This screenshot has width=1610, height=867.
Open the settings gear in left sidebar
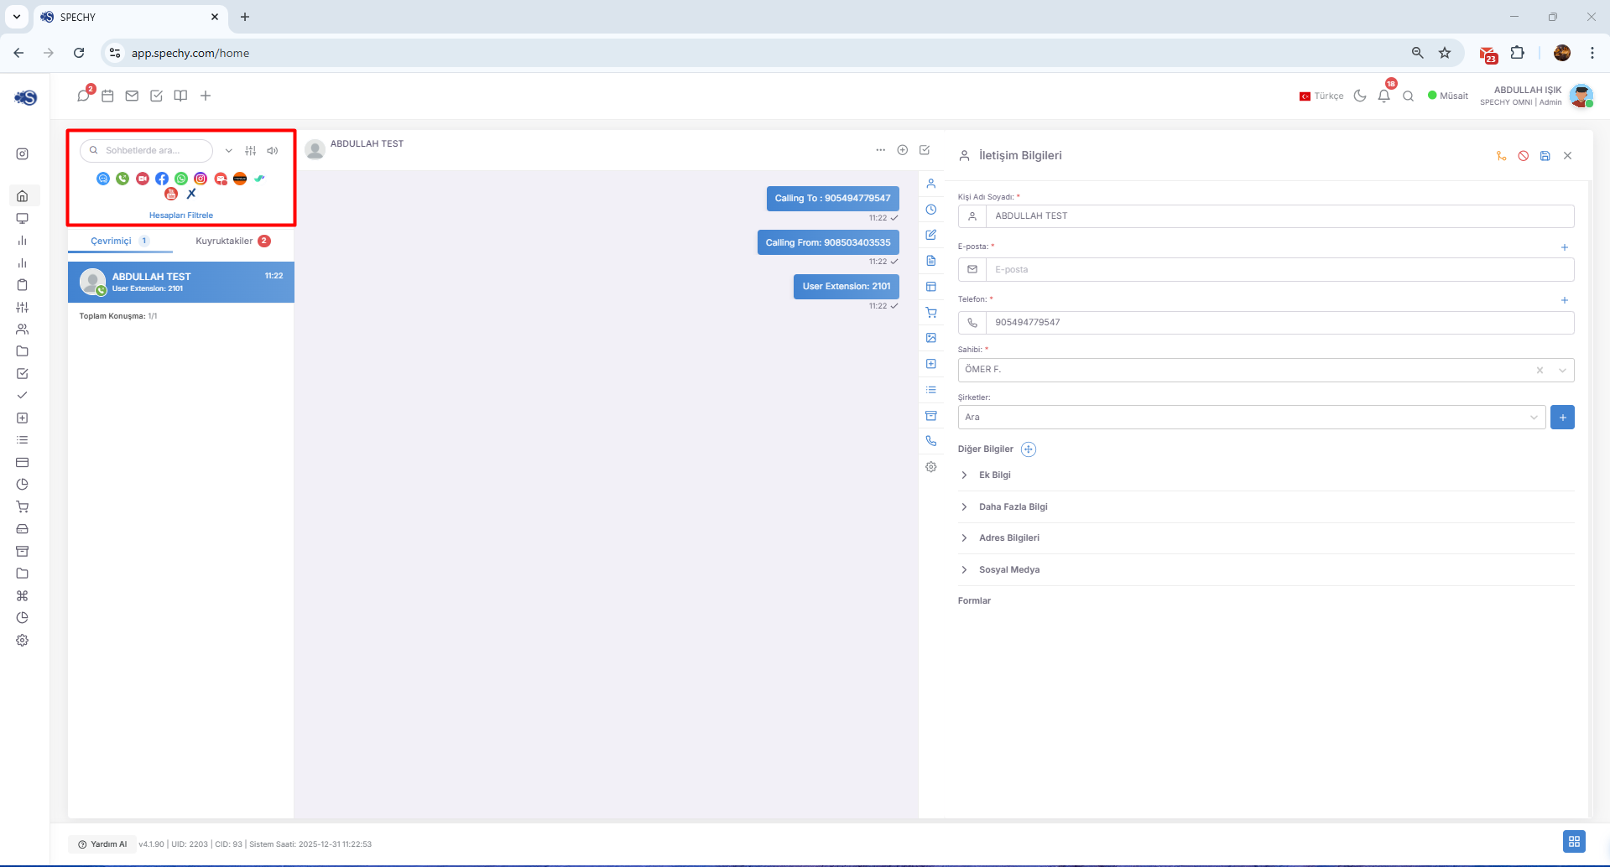23,640
